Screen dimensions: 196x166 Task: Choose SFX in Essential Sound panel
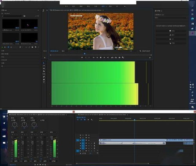[171, 39]
